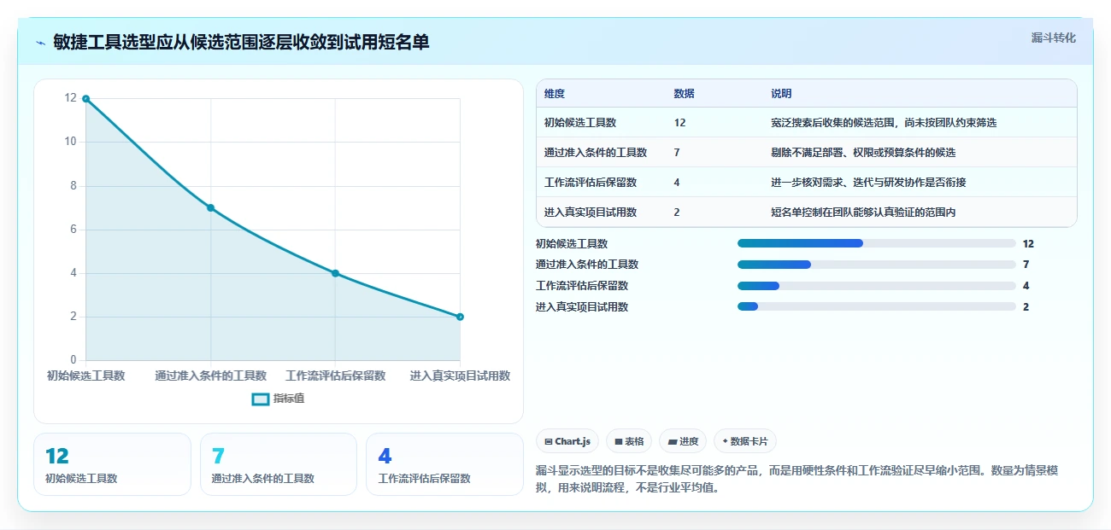Image resolution: width=1111 pixels, height=530 pixels.
Task: Select the chart data point at 7
Action: 210,208
